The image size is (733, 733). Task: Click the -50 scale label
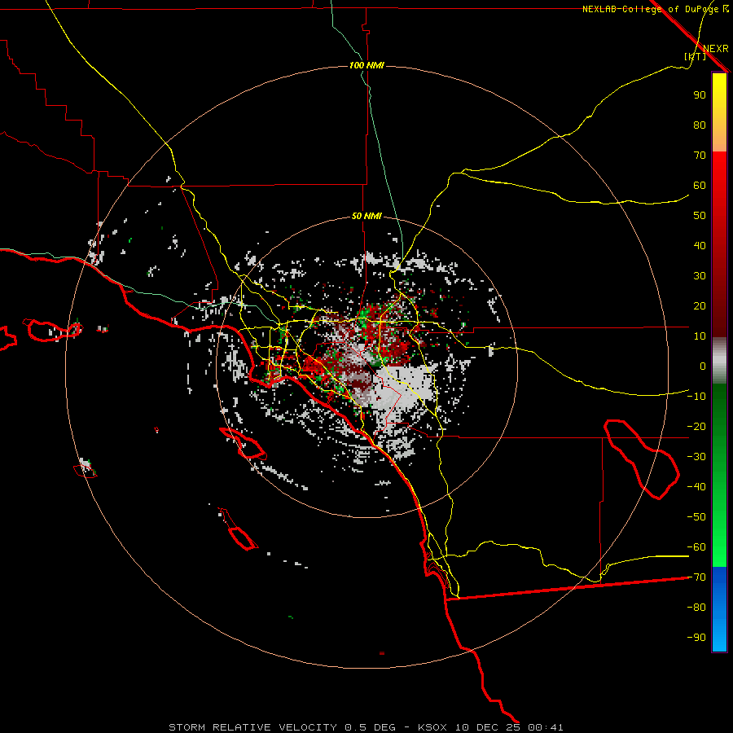(x=696, y=517)
